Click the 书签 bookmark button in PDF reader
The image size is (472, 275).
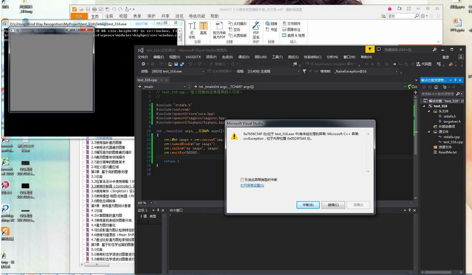(272, 29)
